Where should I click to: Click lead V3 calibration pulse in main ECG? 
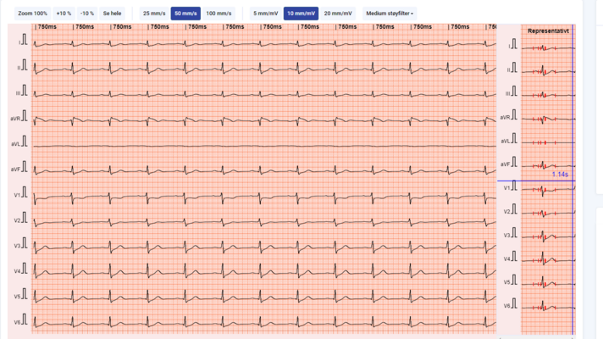(25, 242)
